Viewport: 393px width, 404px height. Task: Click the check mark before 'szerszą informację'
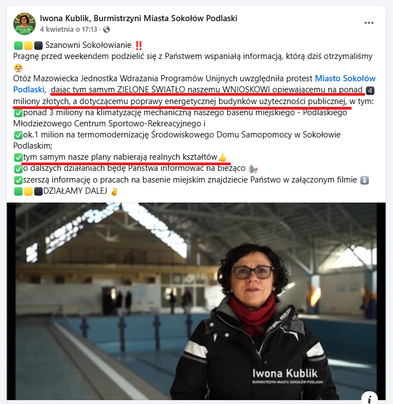click(x=18, y=180)
